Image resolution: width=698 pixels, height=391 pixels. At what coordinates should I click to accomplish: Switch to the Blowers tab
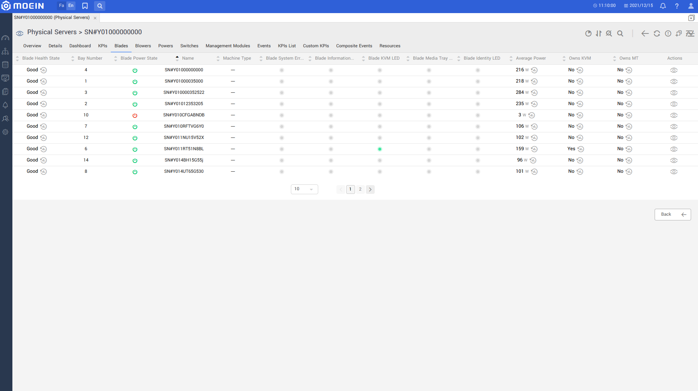pyautogui.click(x=143, y=46)
